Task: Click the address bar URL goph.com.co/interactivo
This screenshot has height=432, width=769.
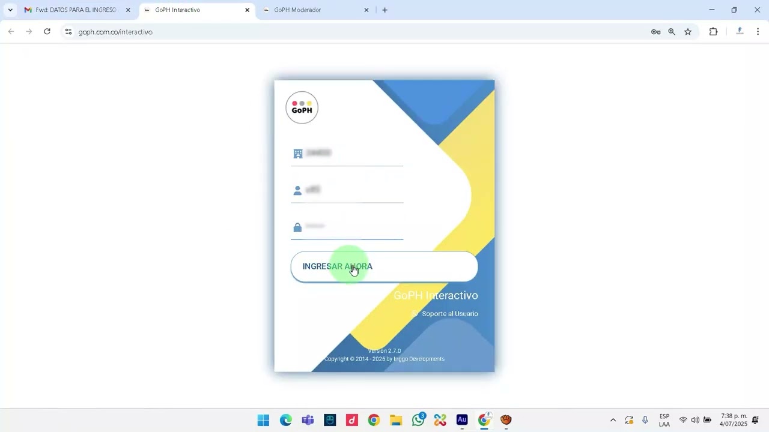Action: click(x=115, y=32)
